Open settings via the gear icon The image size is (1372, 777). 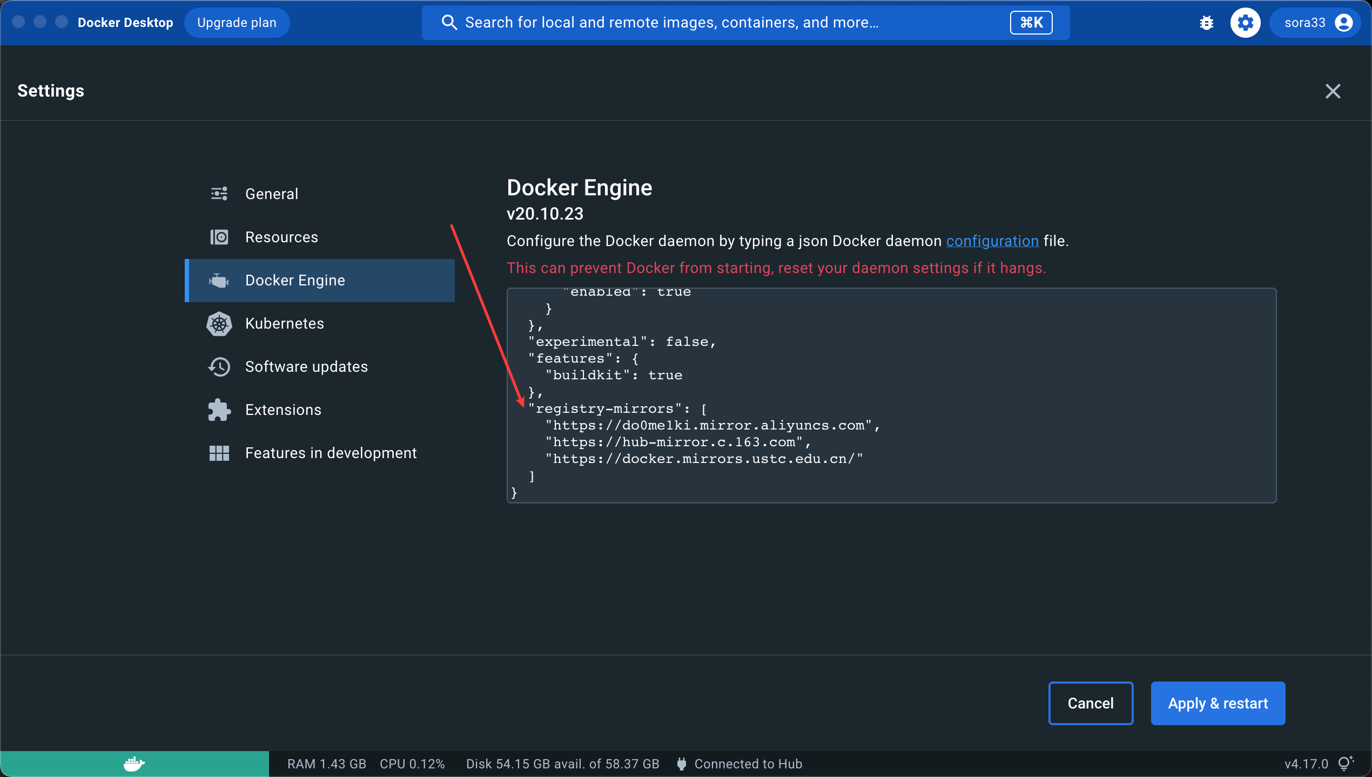1245,23
